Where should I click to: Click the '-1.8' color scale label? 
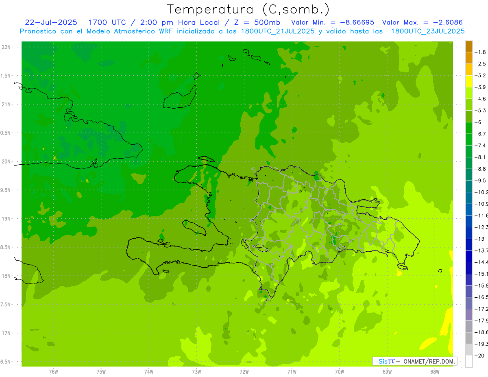pos(480,52)
